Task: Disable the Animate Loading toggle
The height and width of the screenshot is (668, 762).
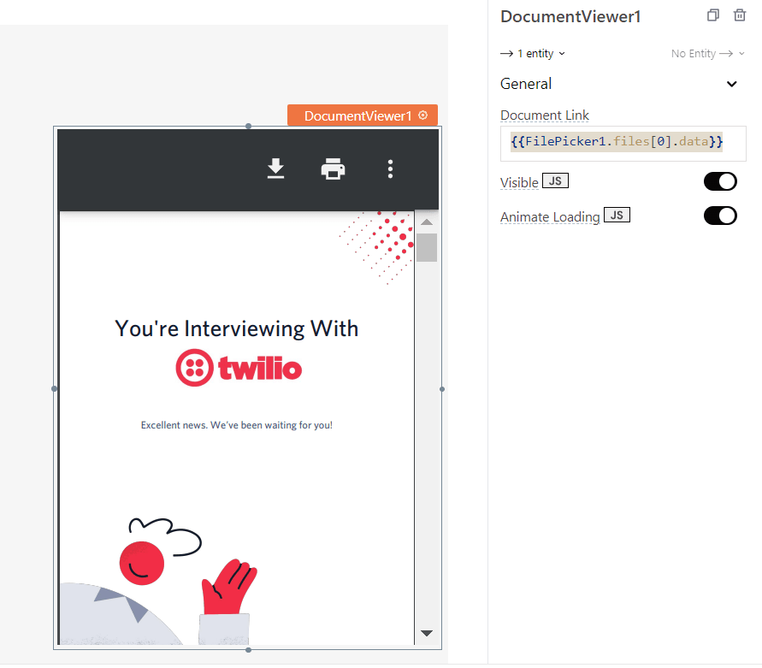Action: click(720, 216)
